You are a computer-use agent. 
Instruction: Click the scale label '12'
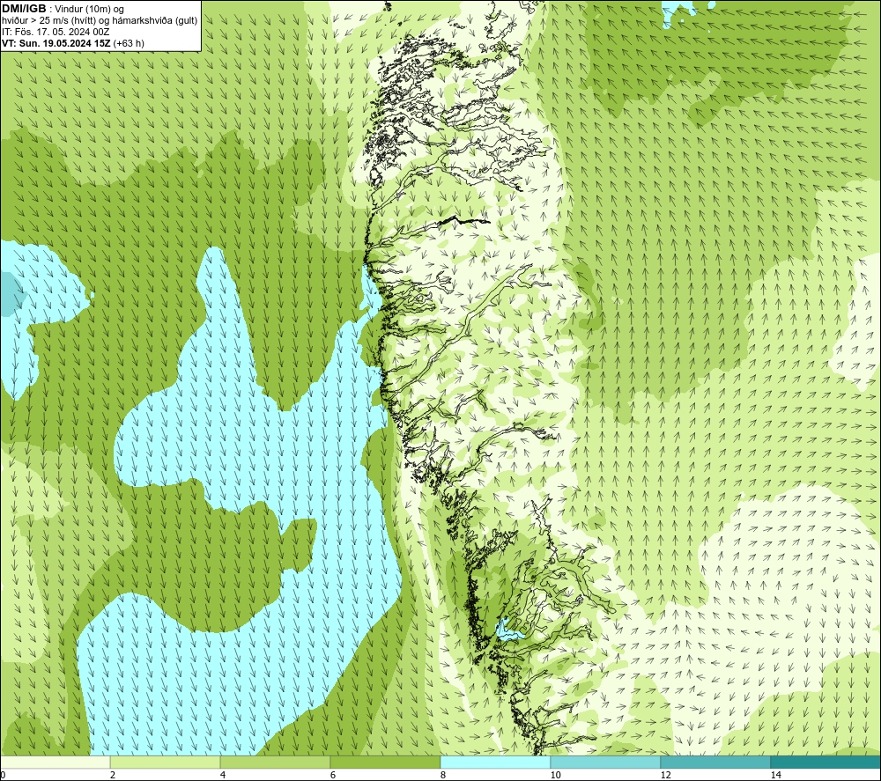[x=666, y=775]
